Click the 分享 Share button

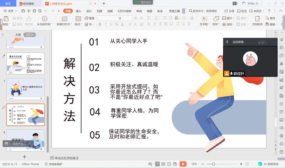(x=230, y=11)
